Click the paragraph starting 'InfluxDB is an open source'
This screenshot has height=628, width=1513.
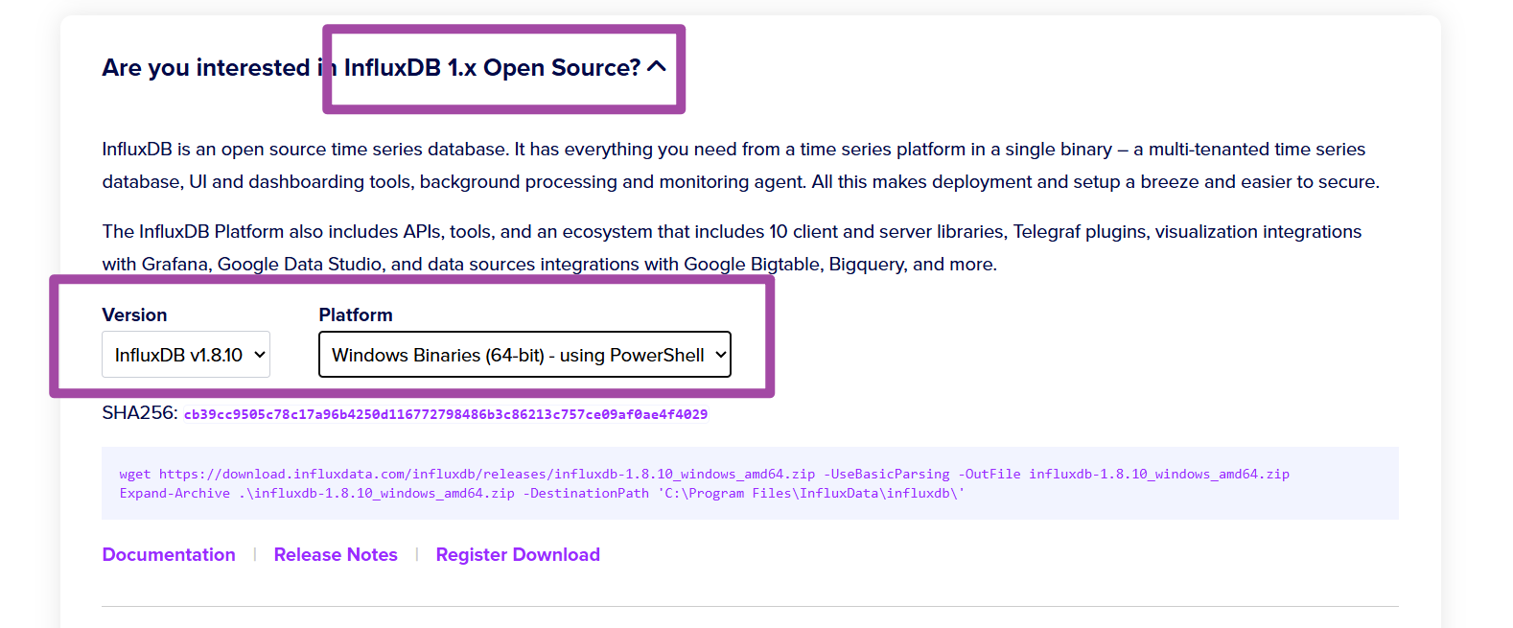(x=741, y=166)
